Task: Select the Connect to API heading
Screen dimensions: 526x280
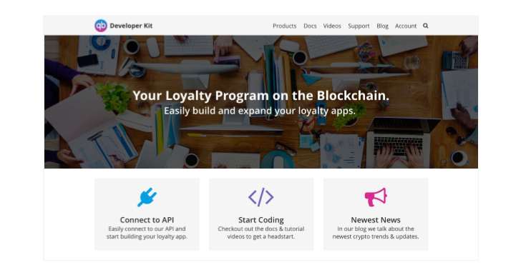Action: pos(147,220)
